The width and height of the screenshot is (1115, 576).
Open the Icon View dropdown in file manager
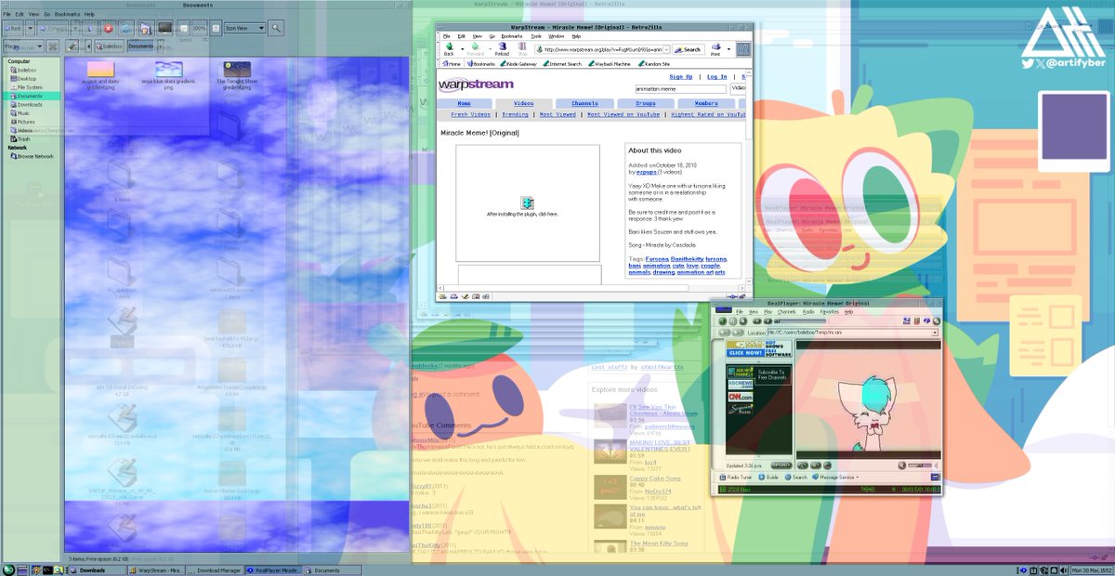245,28
